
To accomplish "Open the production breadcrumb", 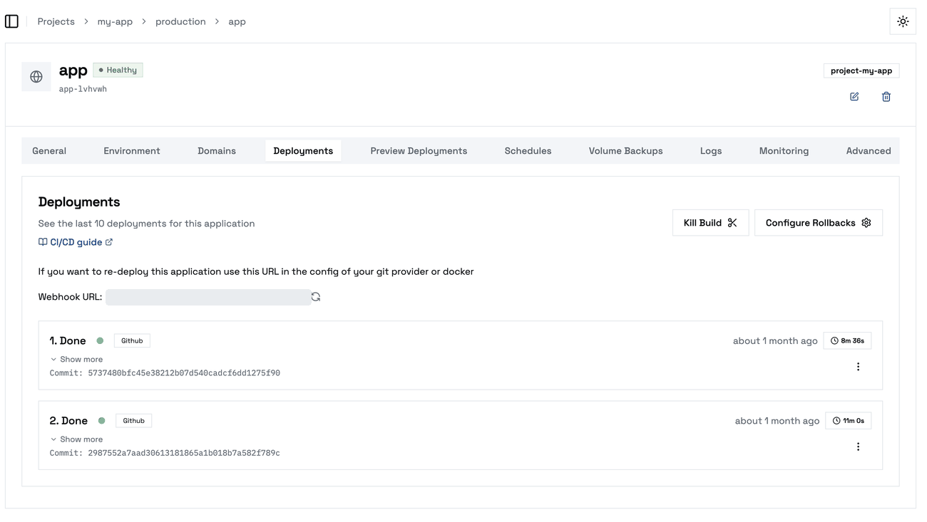I will pyautogui.click(x=180, y=21).
